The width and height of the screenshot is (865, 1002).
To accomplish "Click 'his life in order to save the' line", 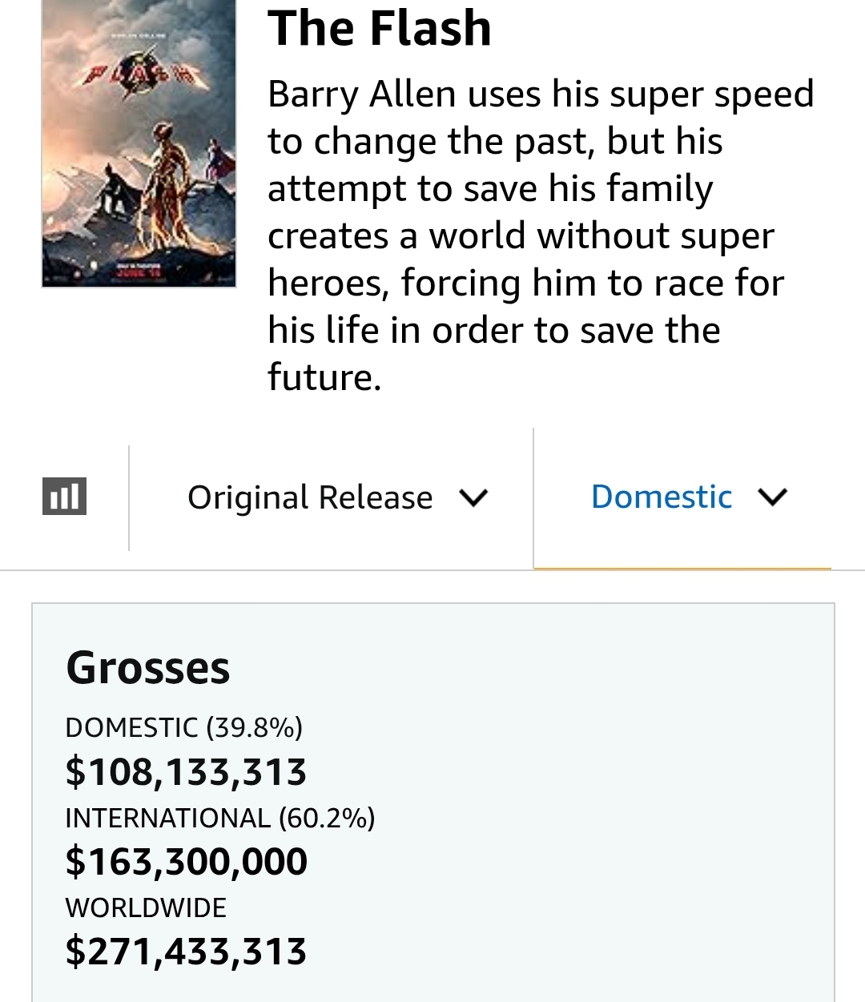I will [494, 330].
